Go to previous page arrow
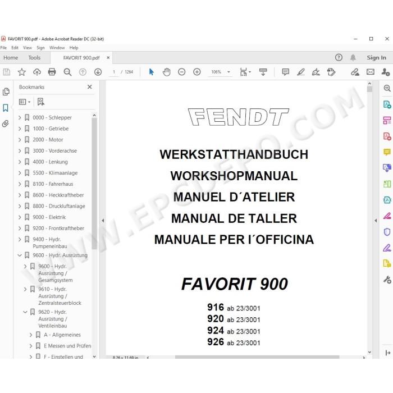This screenshot has width=393, height=393. pos(83,72)
